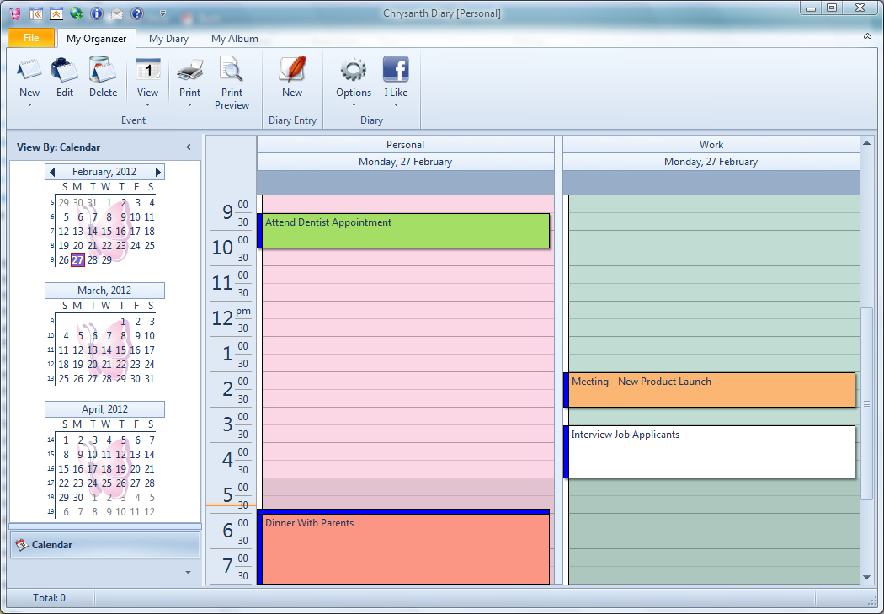Expand the New event dropdown arrow
The height and width of the screenshot is (614, 884).
click(29, 105)
